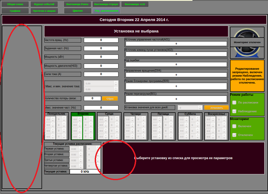Click the Частота вращ. (Hz) value field
The height and width of the screenshot is (194, 268).
click(x=101, y=40)
